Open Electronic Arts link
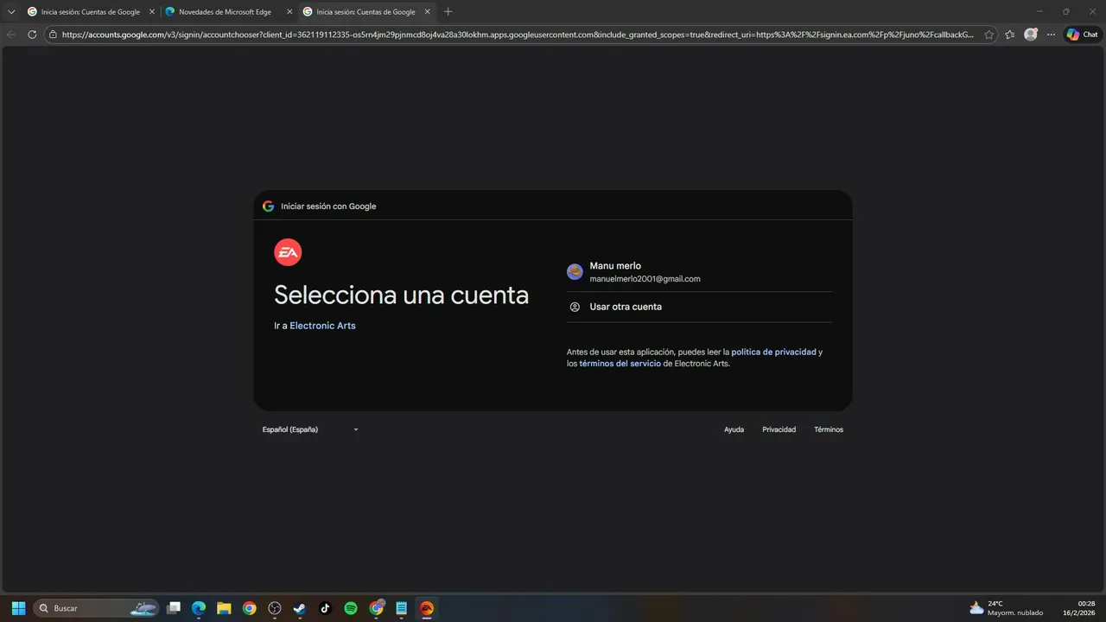1106x622 pixels. click(x=322, y=326)
